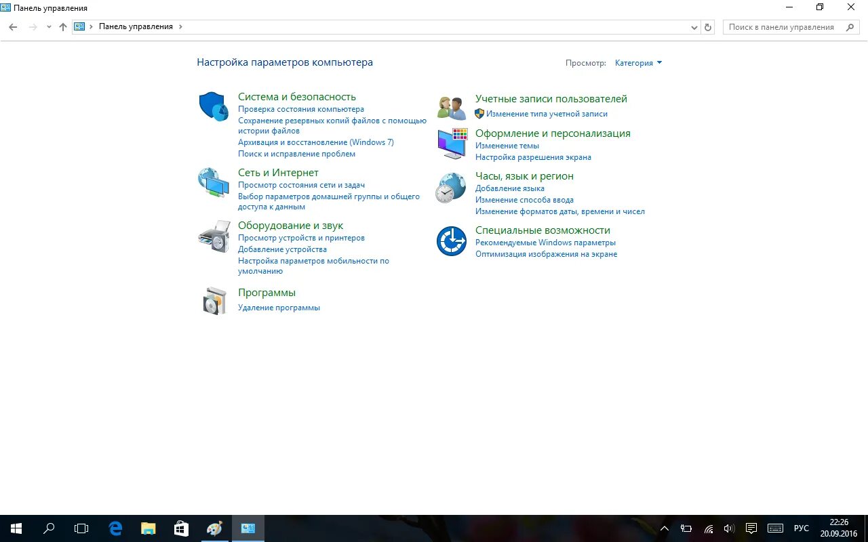Click Удаление программы link

coord(279,308)
